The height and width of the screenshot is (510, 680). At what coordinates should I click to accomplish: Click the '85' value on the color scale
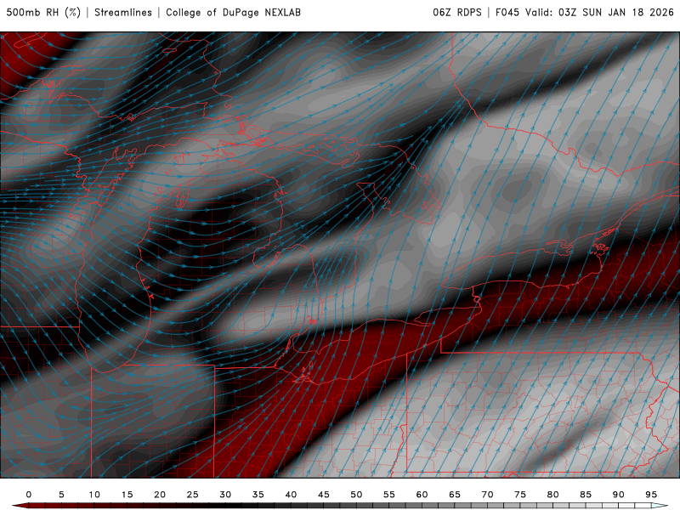click(x=586, y=495)
